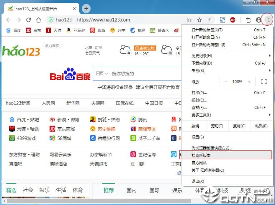Select 关于 云起浏览器(C) menu item
Viewport: 275px width, 205px height.
point(227,170)
